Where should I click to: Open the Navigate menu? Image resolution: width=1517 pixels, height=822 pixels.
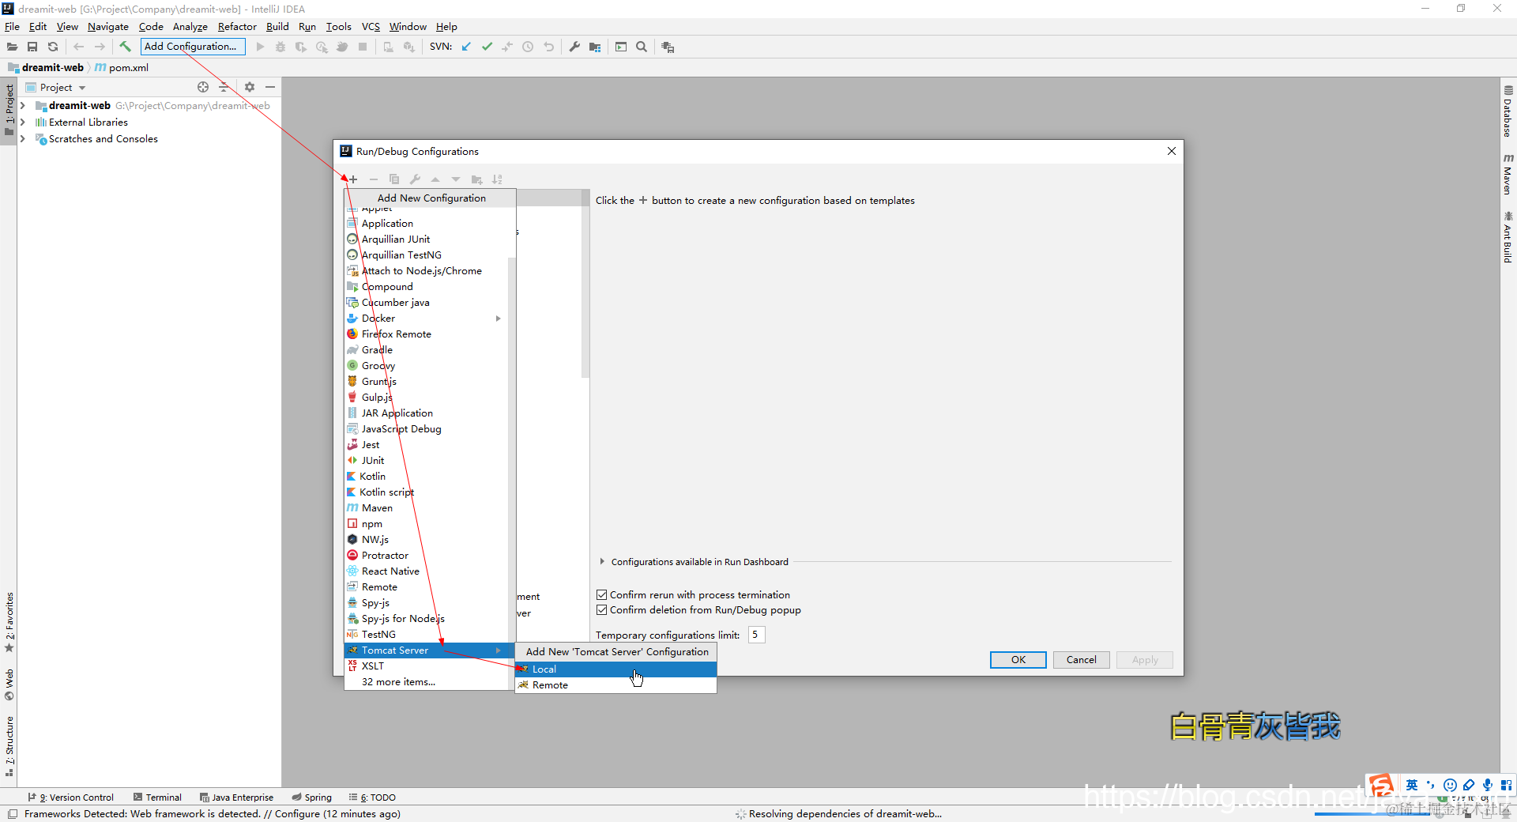[x=107, y=26]
